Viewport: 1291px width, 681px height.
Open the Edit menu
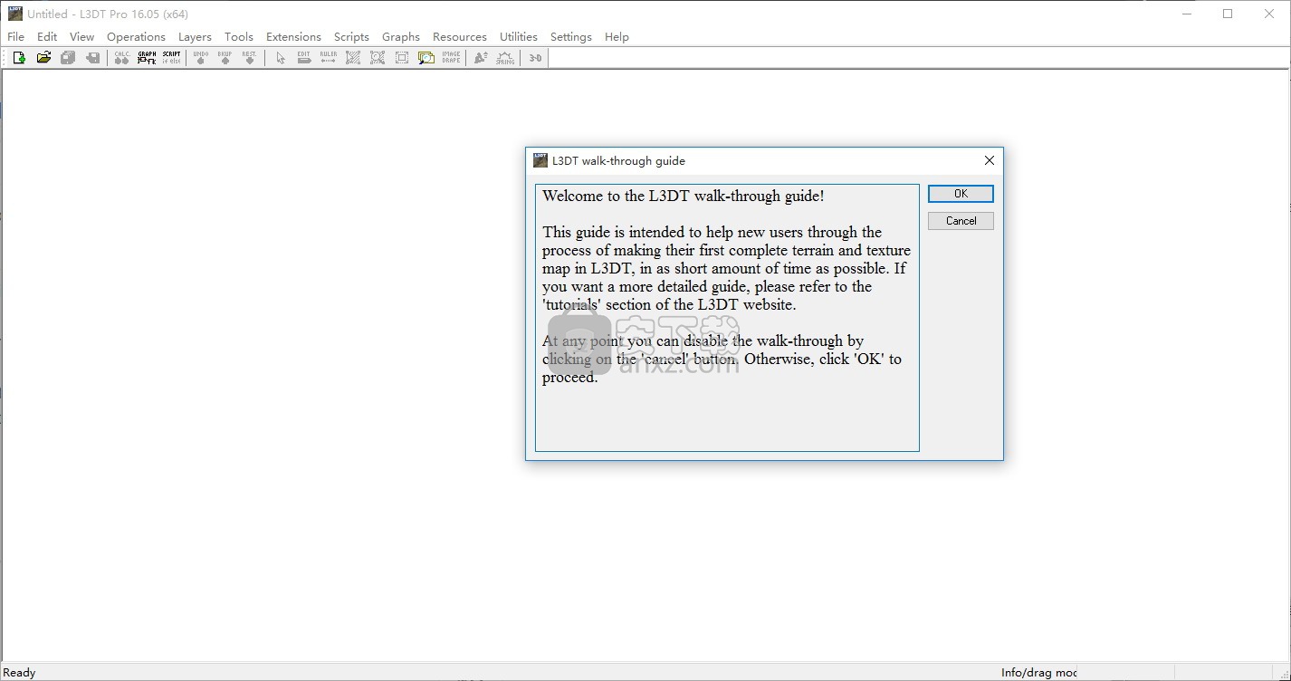(47, 37)
